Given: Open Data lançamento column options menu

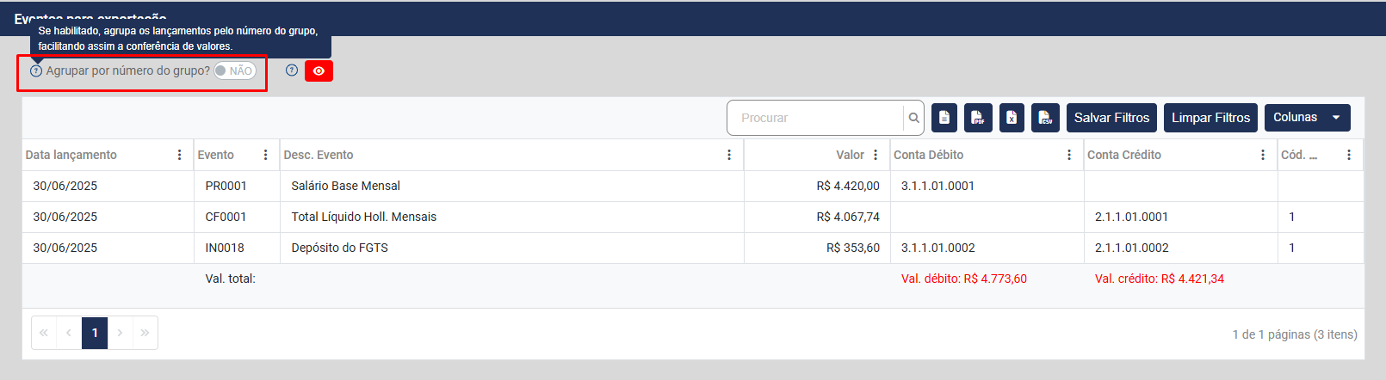Looking at the screenshot, I should pos(179,155).
